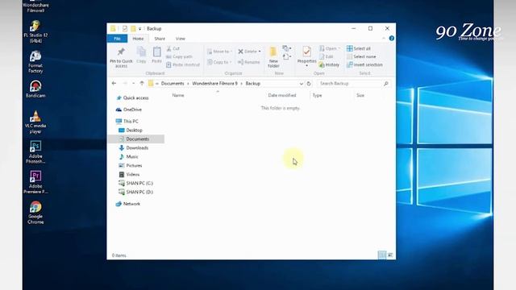
Task: Select This PC in navigation pane
Action: (x=127, y=122)
